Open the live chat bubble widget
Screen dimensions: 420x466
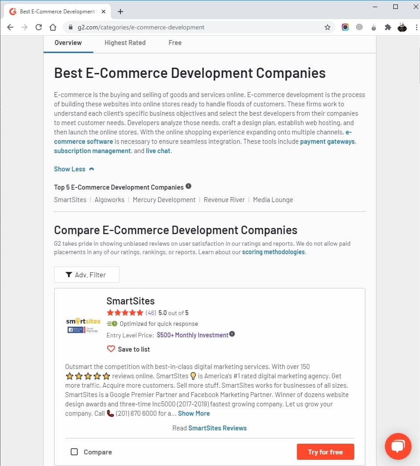(398, 446)
